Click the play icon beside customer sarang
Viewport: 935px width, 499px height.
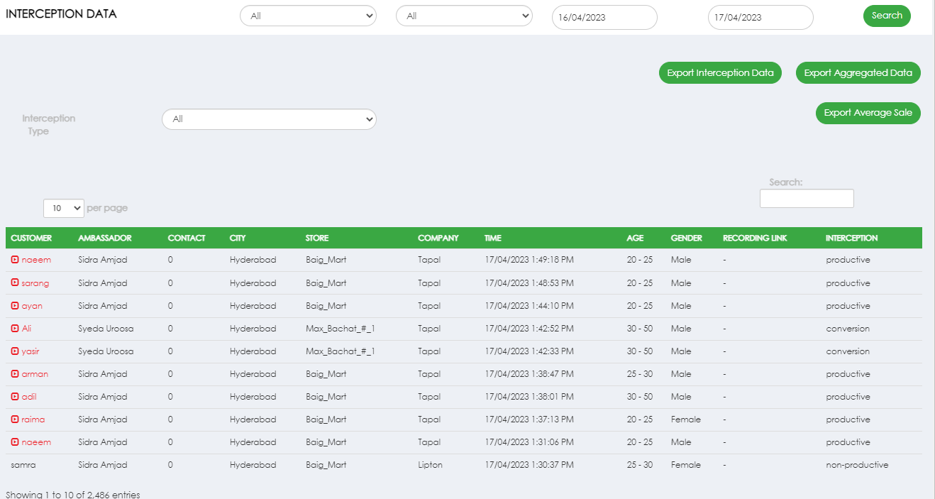tap(15, 283)
